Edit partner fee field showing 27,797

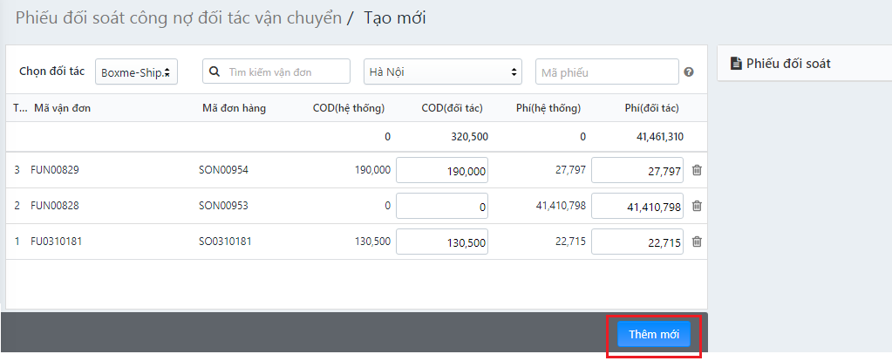click(637, 170)
